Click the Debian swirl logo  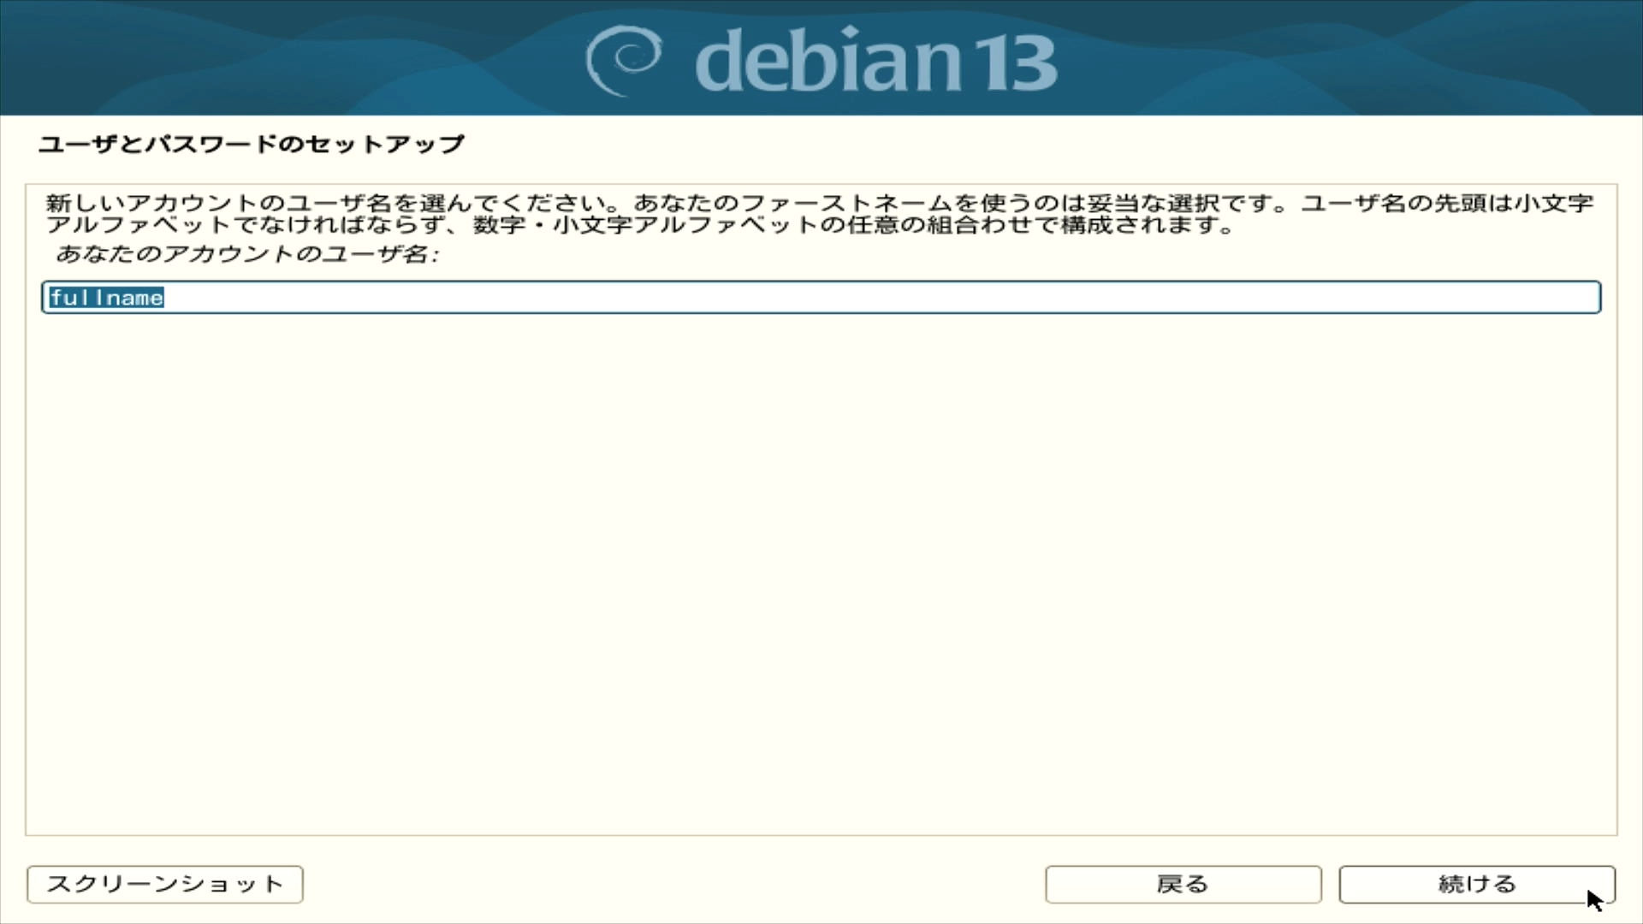pyautogui.click(x=623, y=60)
